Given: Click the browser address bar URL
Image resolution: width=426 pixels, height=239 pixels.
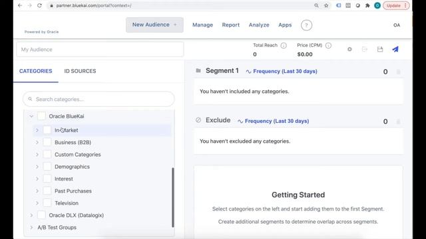Looking at the screenshot, I should [x=94, y=5].
